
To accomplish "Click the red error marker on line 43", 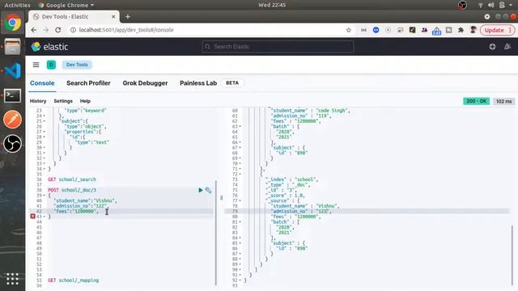I will (32, 216).
